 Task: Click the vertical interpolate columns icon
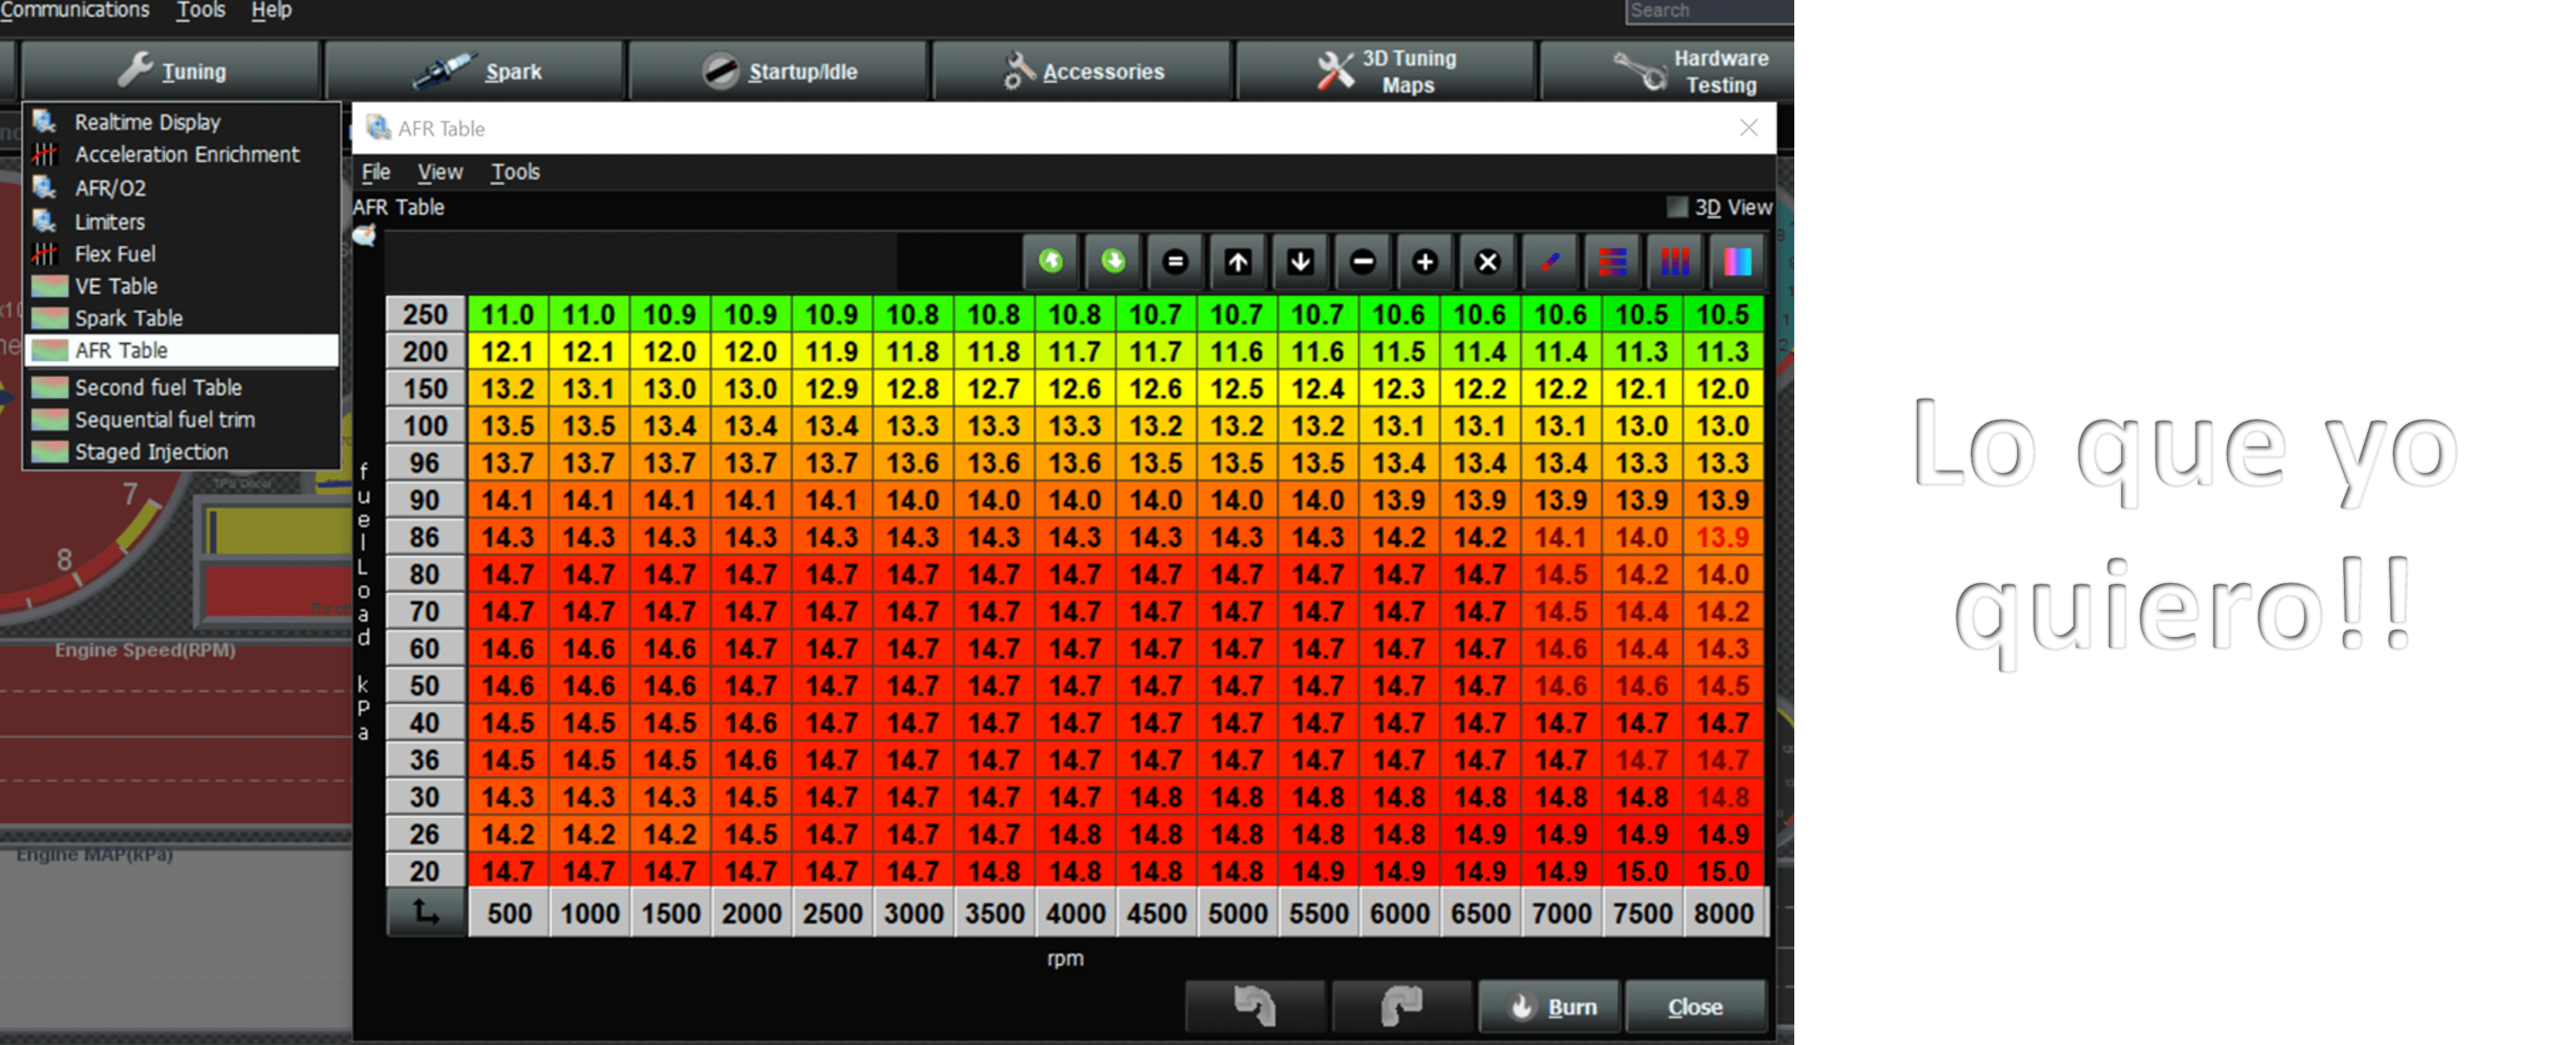point(1675,262)
